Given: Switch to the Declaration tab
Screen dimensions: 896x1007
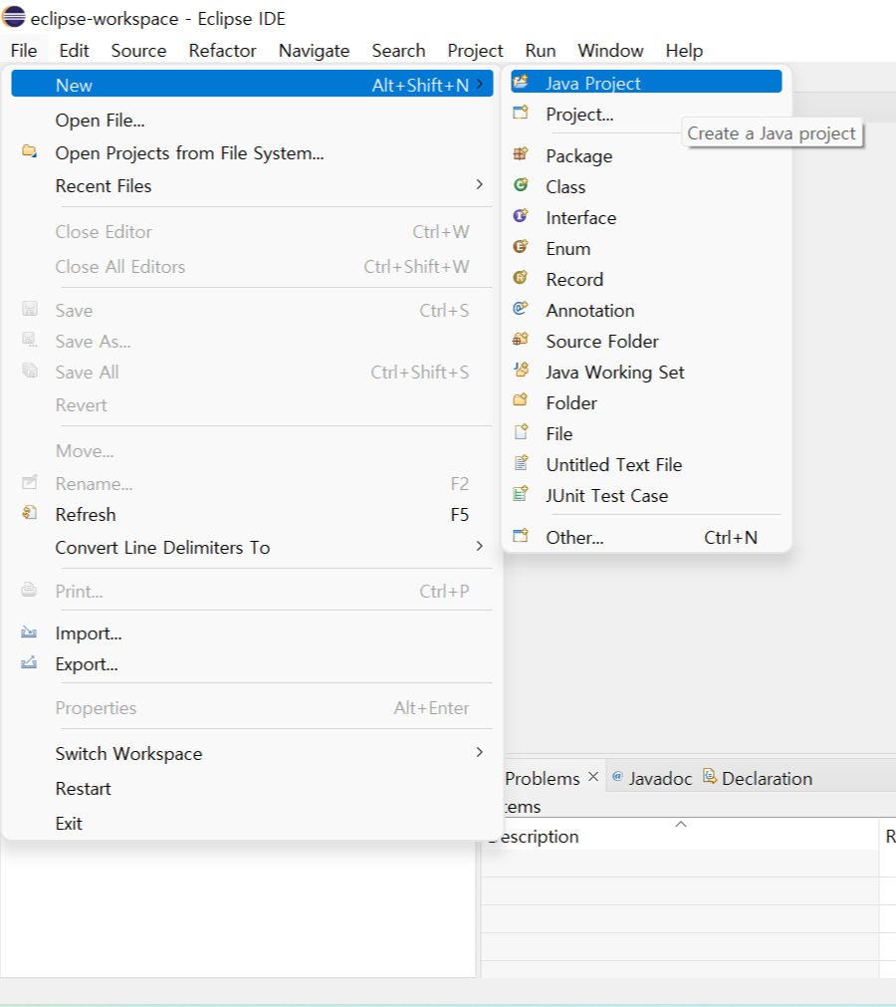Looking at the screenshot, I should (767, 778).
